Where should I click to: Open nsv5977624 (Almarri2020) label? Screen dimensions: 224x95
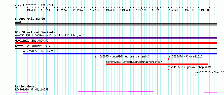click(x=33, y=46)
